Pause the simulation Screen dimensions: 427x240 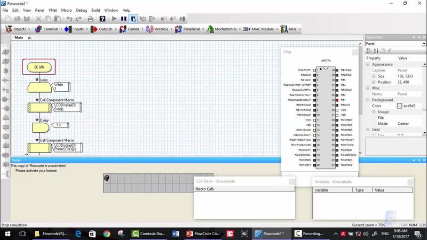pyautogui.click(x=124, y=19)
